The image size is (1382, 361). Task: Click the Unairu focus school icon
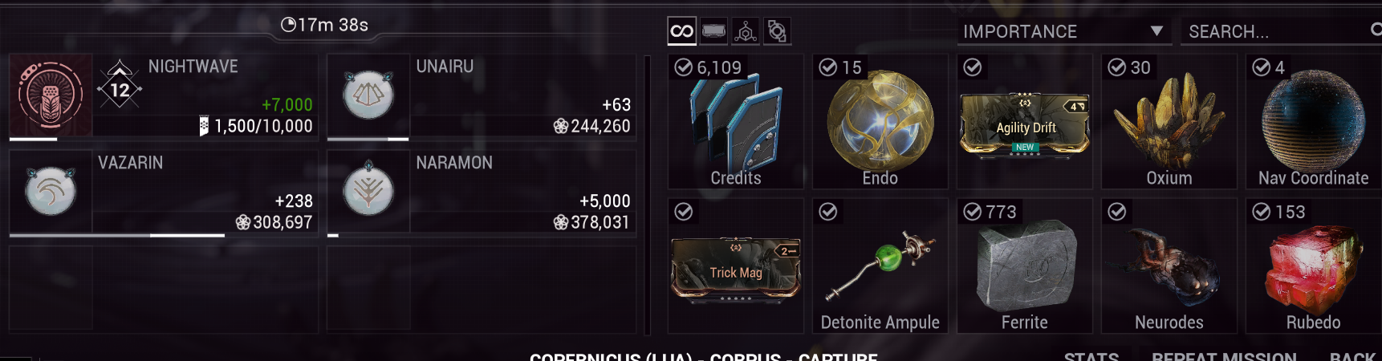click(x=368, y=95)
